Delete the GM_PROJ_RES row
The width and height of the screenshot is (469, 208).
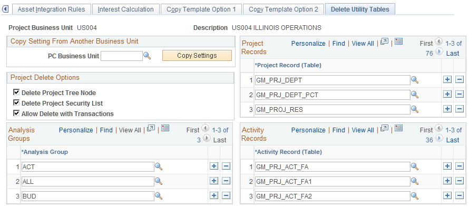point(459,109)
